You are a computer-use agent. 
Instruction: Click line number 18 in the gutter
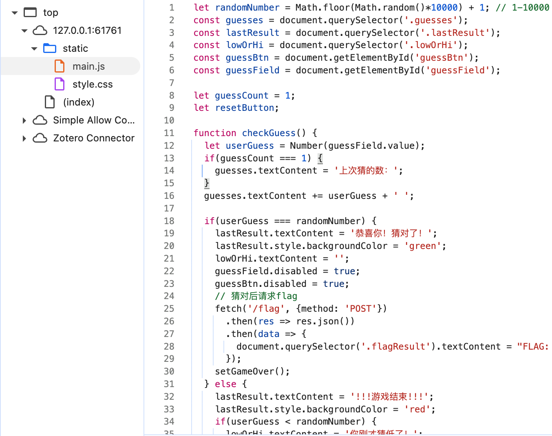tap(169, 221)
